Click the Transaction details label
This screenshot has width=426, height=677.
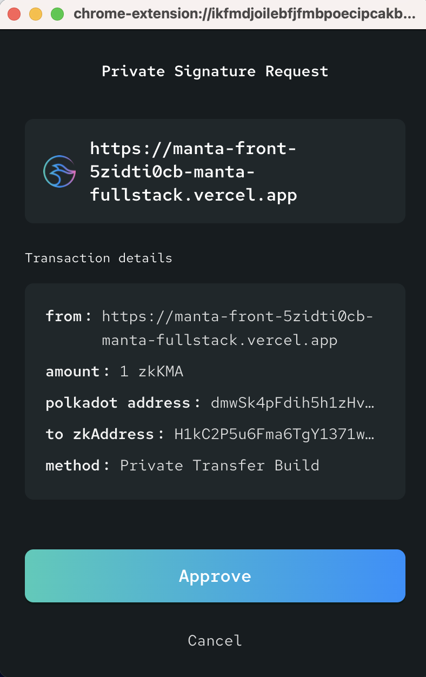pos(98,258)
